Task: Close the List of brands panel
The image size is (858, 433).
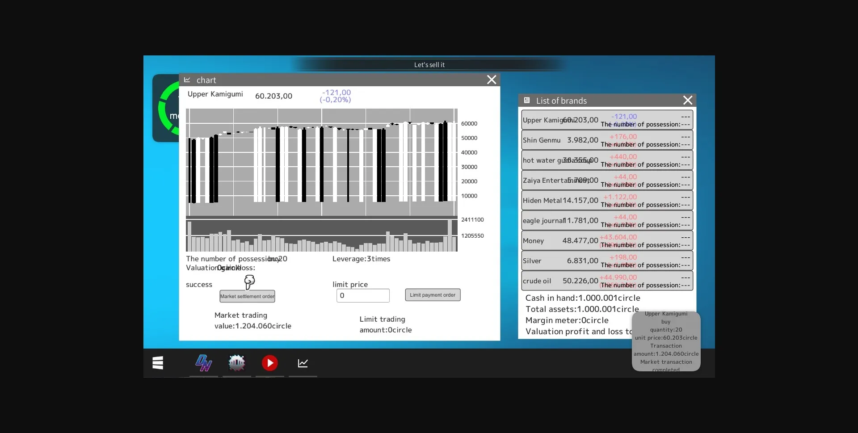Action: coord(688,101)
